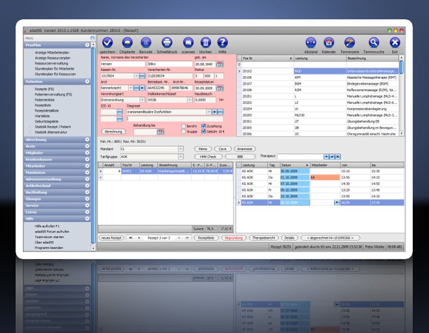Enable the Bericht checkbox
The height and width of the screenshot is (333, 429).
point(184,126)
